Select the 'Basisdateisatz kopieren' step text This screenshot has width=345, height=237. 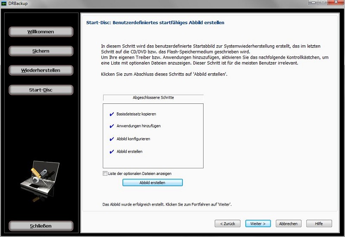[136, 114]
